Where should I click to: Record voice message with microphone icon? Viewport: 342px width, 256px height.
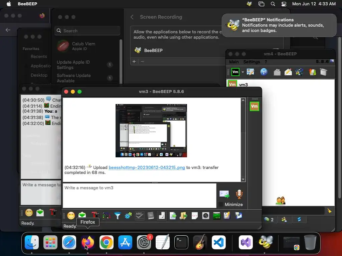pos(239,194)
